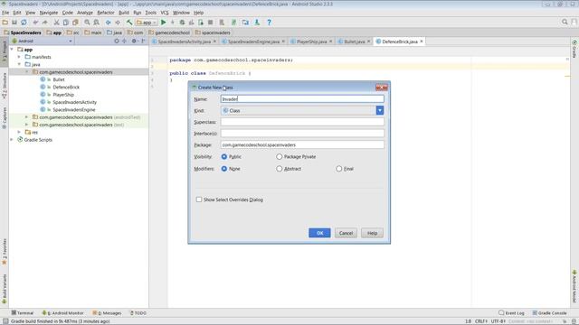Click the Help question mark icon
The height and width of the screenshot is (325, 579).
(x=270, y=23)
